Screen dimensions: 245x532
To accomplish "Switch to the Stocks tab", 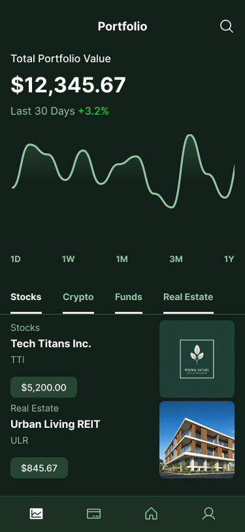I will [x=26, y=297].
